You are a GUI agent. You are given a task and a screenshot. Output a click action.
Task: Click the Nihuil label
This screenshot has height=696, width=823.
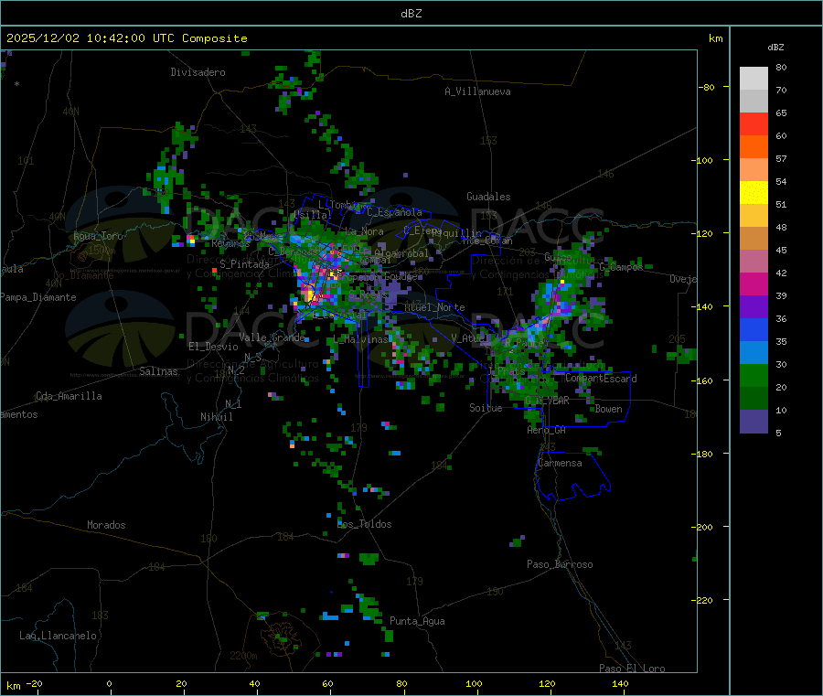(x=216, y=417)
